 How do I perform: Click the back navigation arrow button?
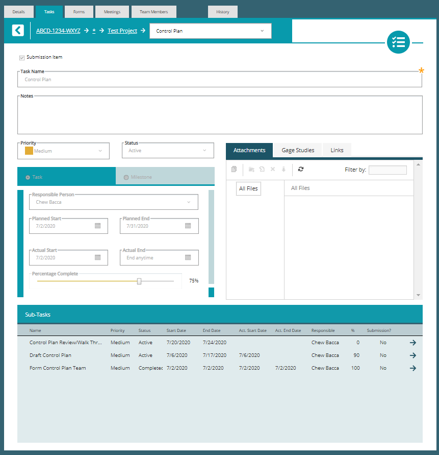(18, 31)
